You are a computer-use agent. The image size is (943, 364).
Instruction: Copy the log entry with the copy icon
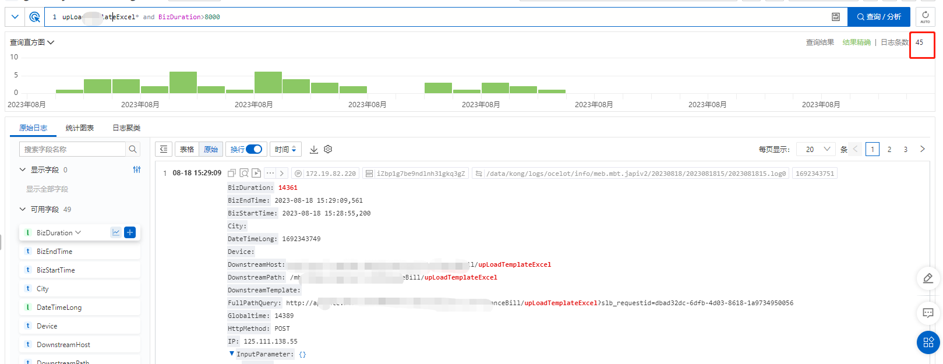232,173
